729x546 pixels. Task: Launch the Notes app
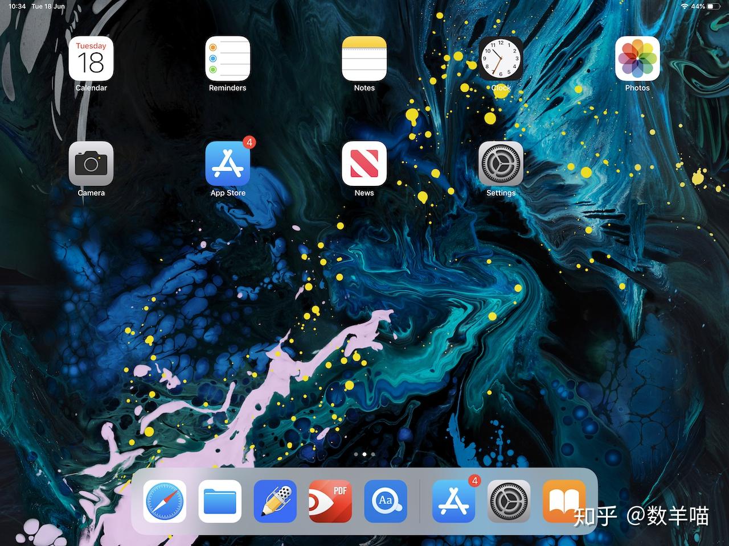coord(364,59)
